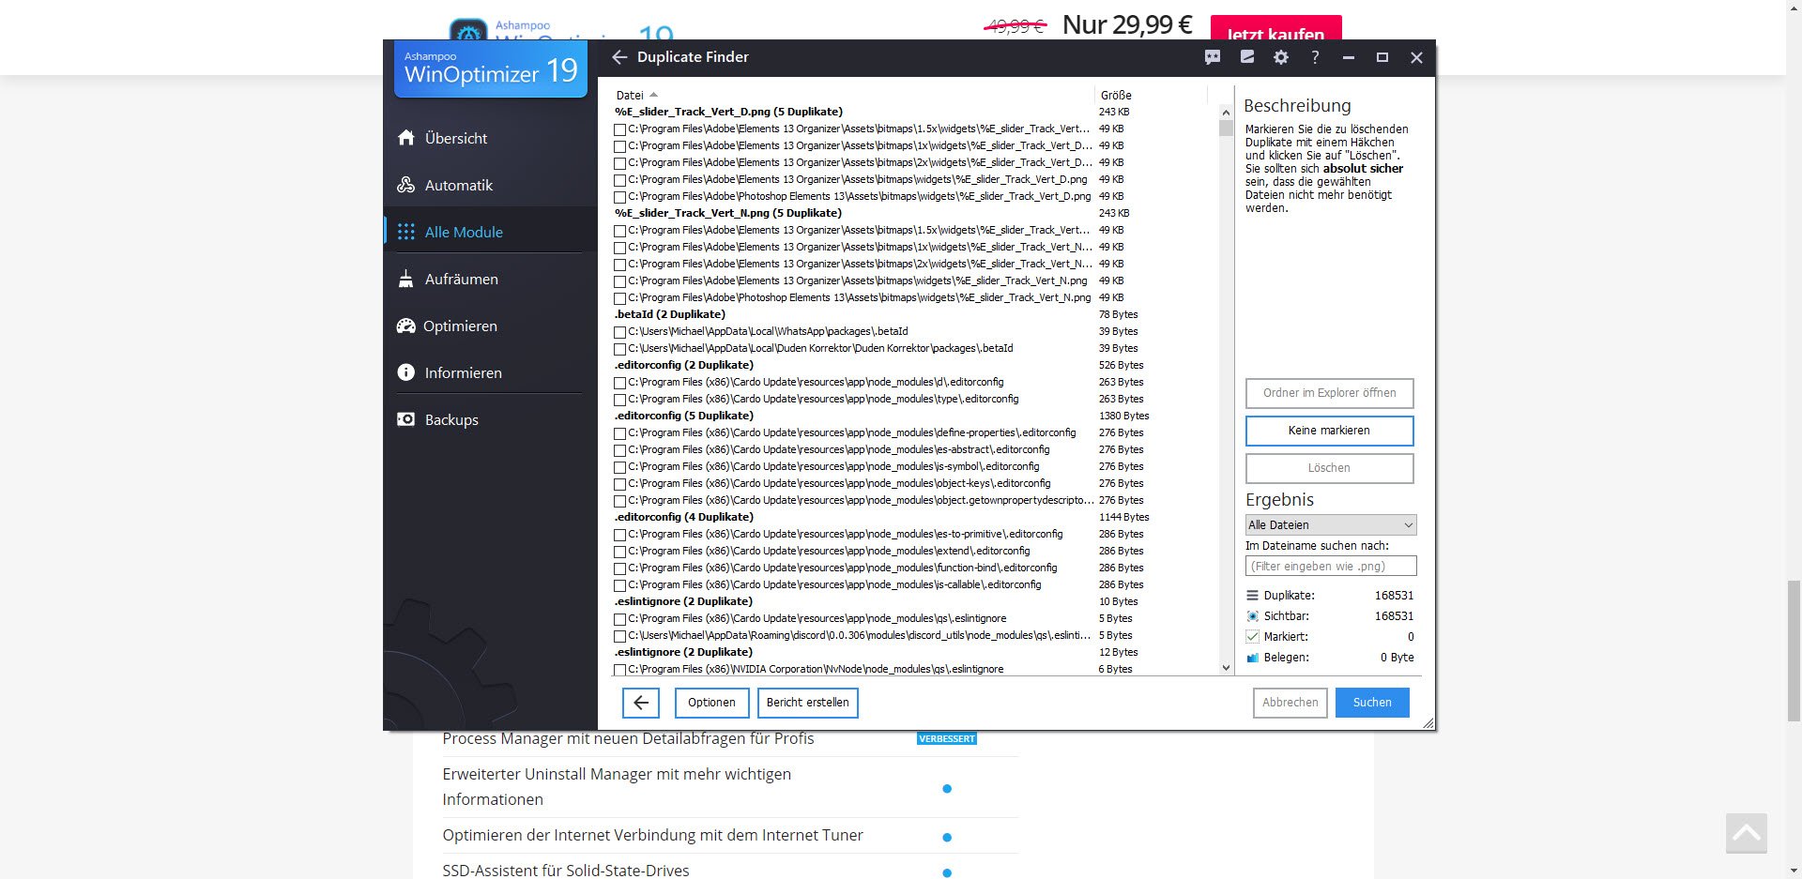Screen dimensions: 1802x879
Task: Click Ordner im Explorer öffnen
Action: [x=1329, y=393]
